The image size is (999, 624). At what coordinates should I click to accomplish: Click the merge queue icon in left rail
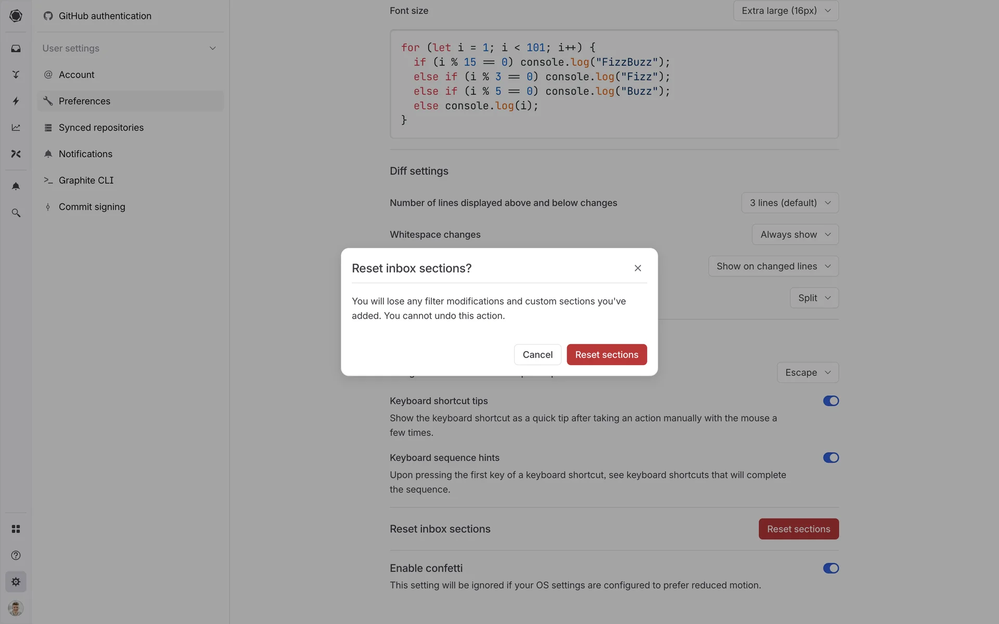(x=16, y=74)
